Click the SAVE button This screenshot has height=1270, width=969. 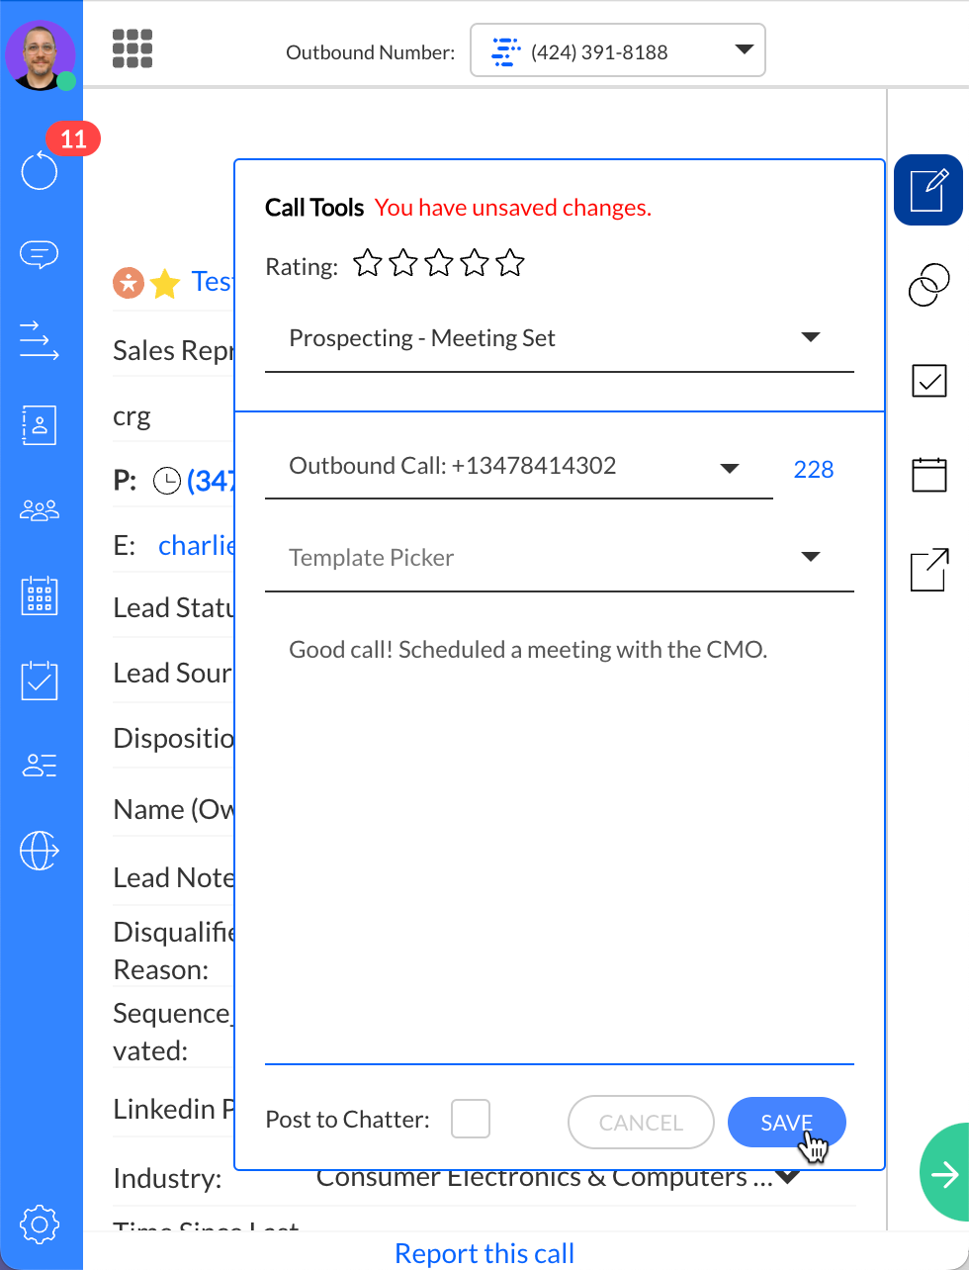coord(786,1123)
